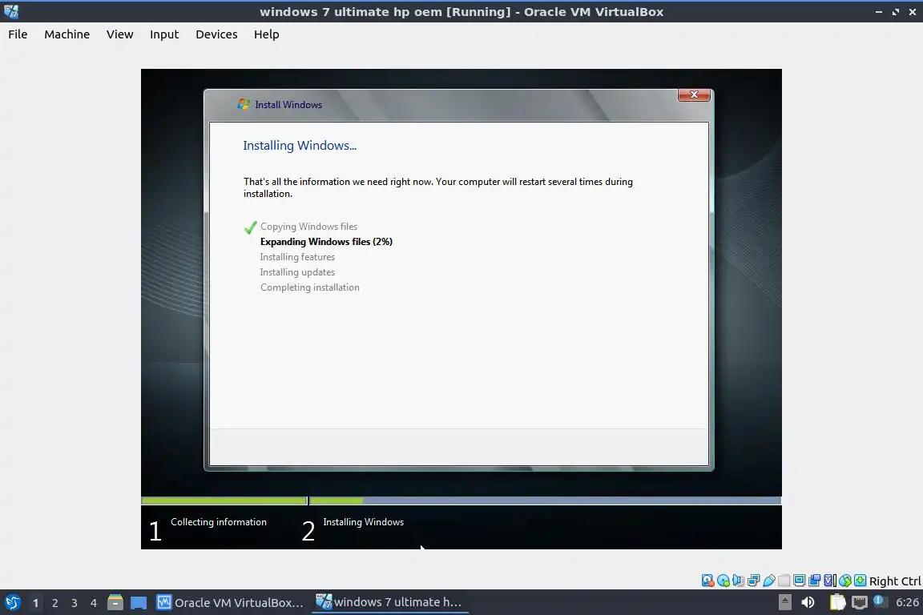This screenshot has width=923, height=615.
Task: Click the Installing Windows progress bar
Action: tap(545, 500)
